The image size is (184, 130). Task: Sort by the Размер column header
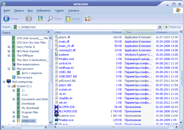(111, 32)
